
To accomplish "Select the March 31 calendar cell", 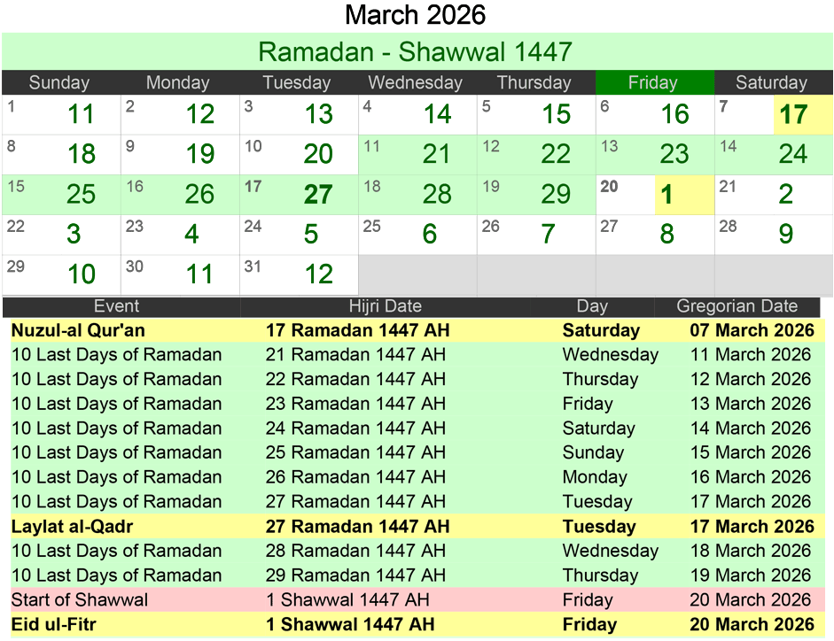I will pyautogui.click(x=298, y=274).
